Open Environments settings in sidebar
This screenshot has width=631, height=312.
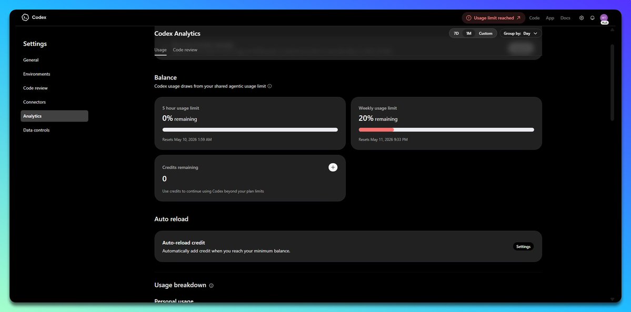[x=54, y=74]
